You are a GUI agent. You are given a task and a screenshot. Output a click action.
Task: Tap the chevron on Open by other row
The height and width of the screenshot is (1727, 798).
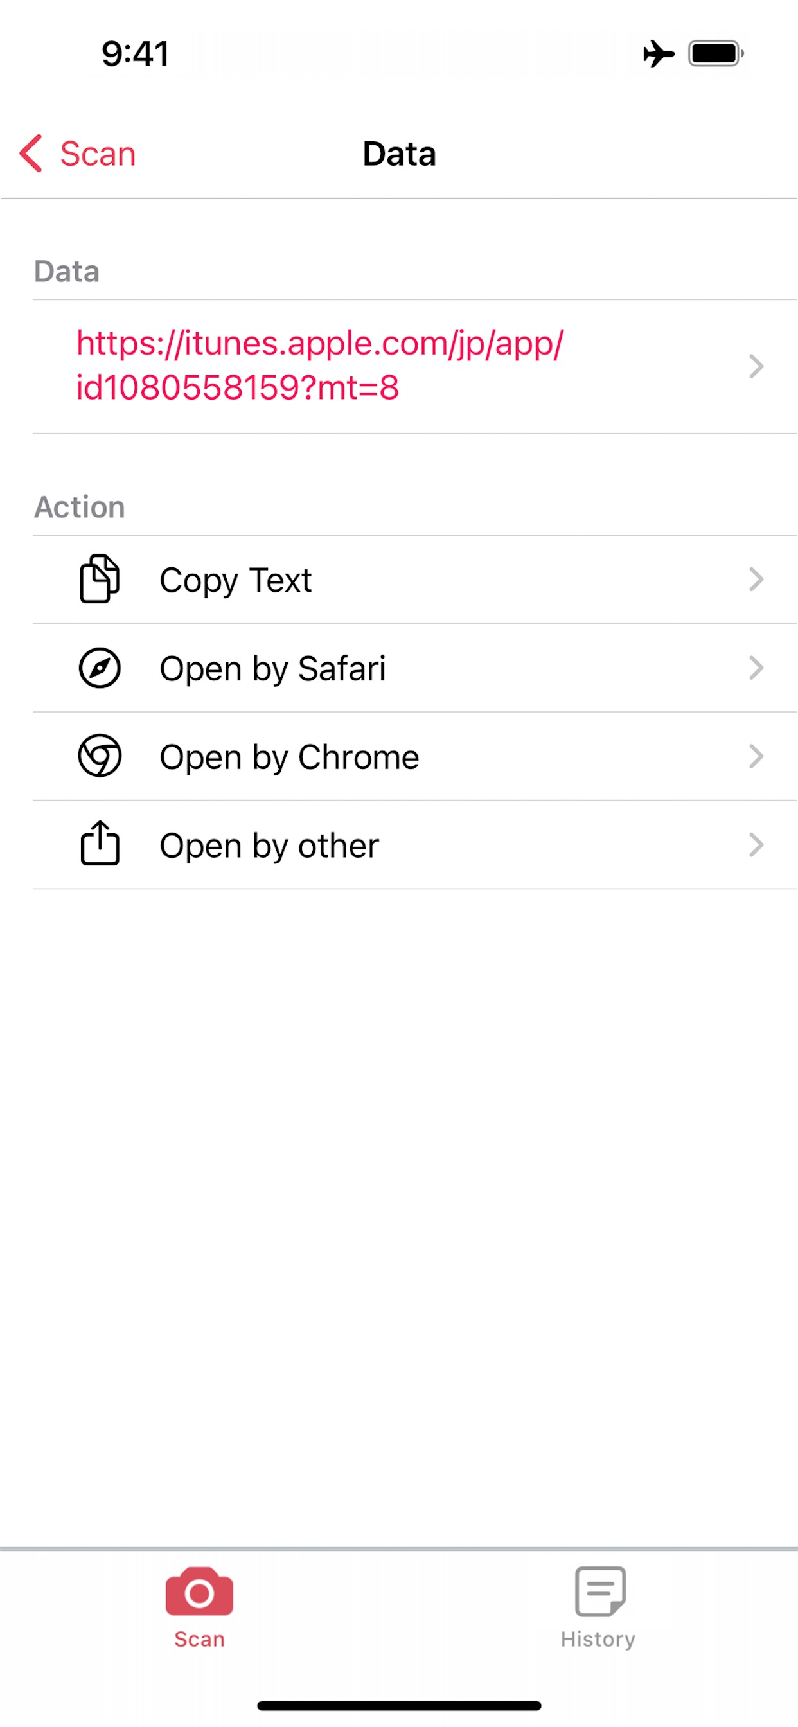tap(756, 845)
